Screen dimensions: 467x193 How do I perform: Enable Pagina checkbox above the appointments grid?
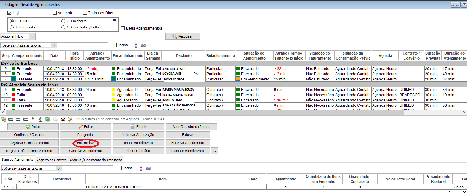pyautogui.click(x=115, y=45)
